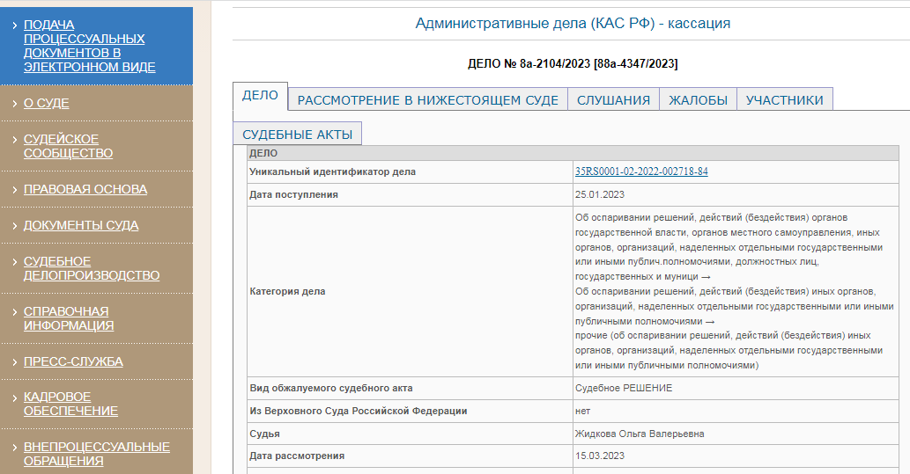Click Из Верховного Суда Российской Федерации label
Viewport: 910px width, 474px height.
(358, 411)
